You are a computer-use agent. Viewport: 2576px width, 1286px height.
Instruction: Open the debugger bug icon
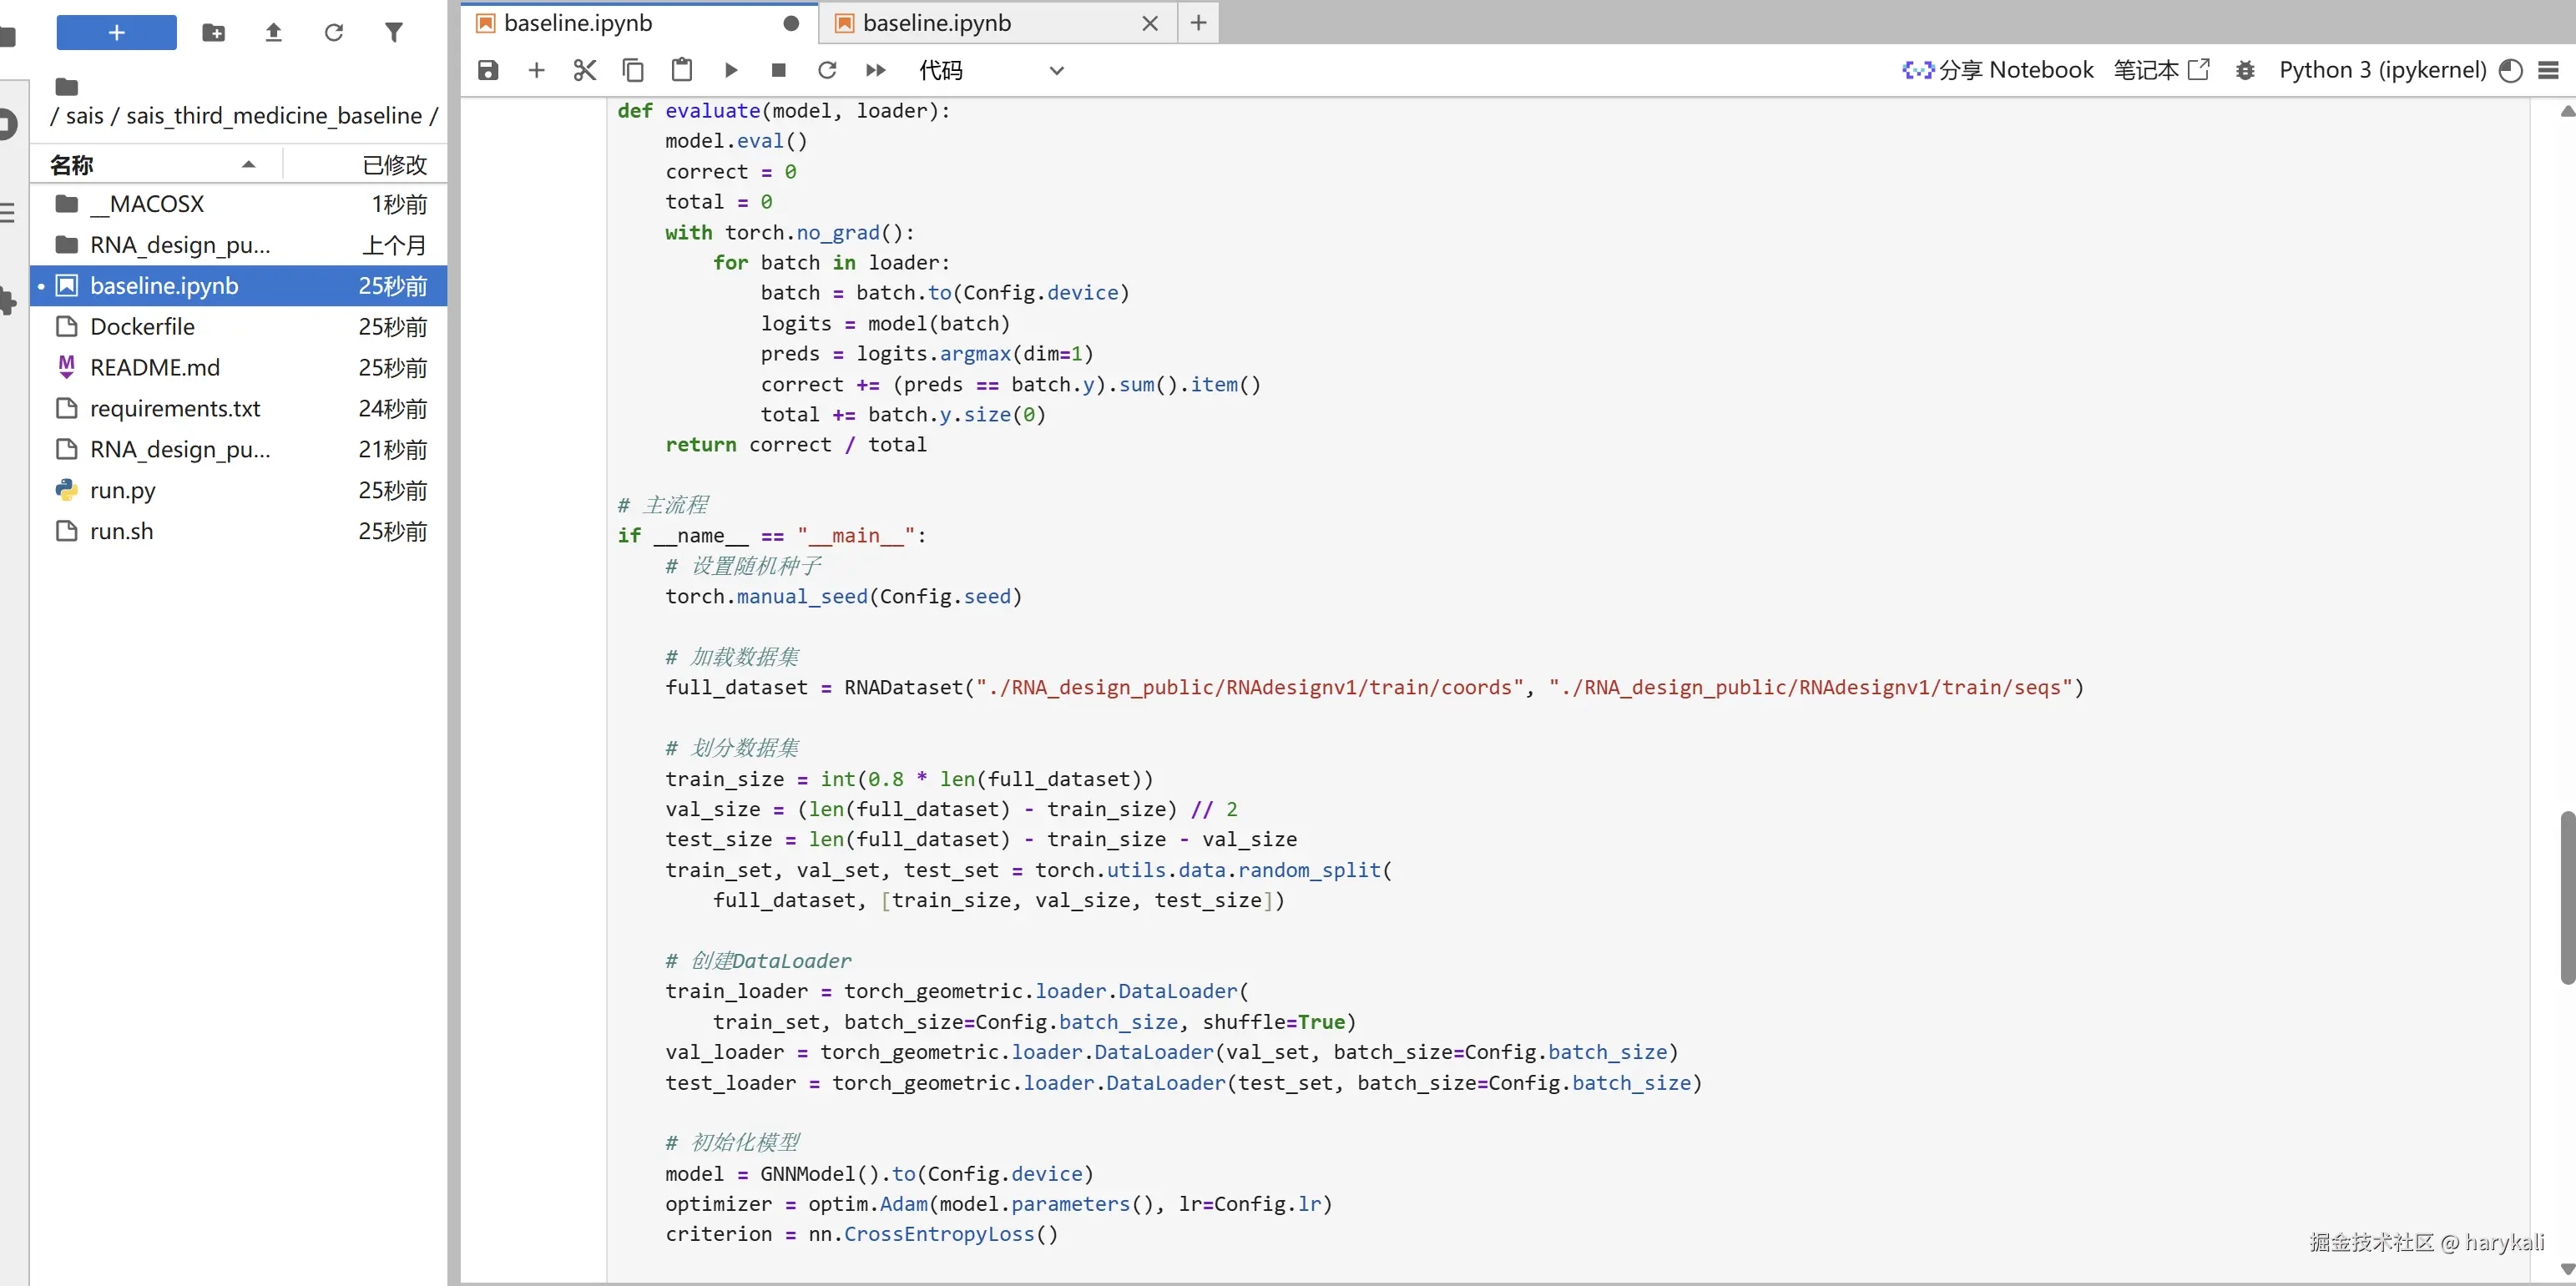point(2245,70)
